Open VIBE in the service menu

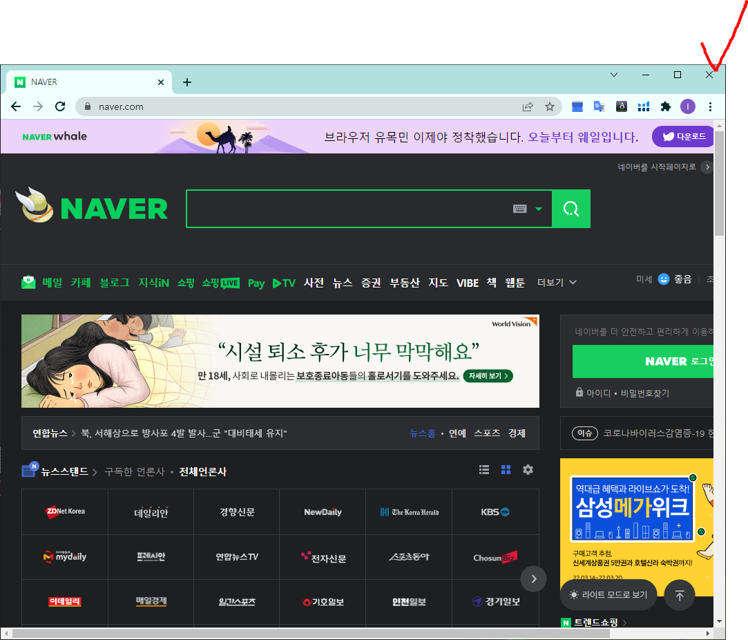(x=468, y=283)
